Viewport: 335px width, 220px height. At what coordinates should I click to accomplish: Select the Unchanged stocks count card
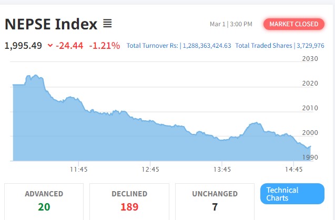point(215,201)
